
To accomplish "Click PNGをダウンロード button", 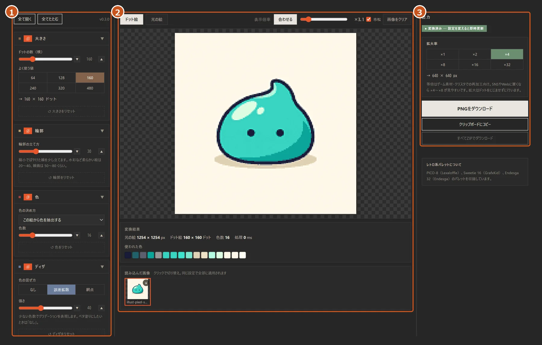I will (x=475, y=109).
